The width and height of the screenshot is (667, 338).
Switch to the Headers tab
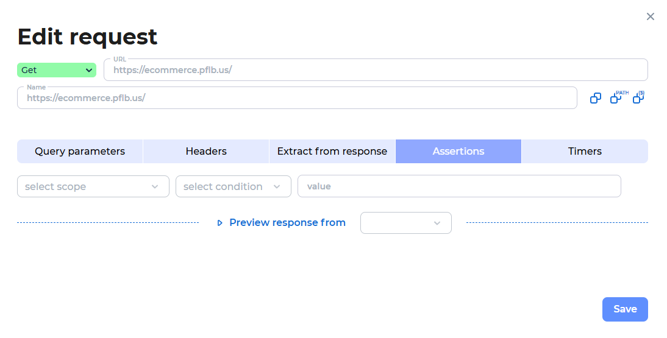(x=206, y=152)
